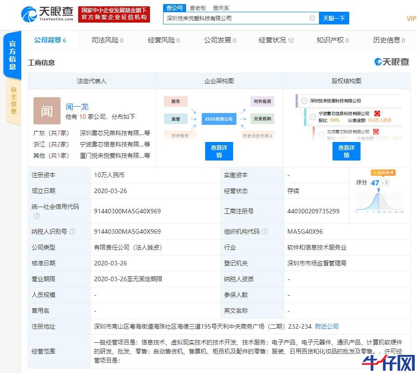Viewport: 417px width, 373px height.
Task: Click help icon beside 统一社会信用代码
Action: tap(37, 216)
